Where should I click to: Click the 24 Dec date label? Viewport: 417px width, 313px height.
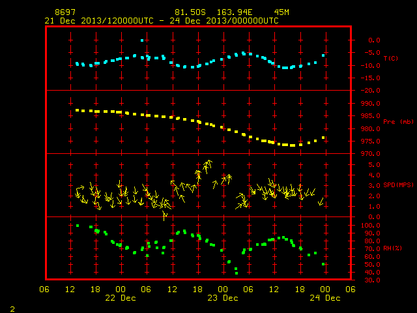tap(325, 298)
